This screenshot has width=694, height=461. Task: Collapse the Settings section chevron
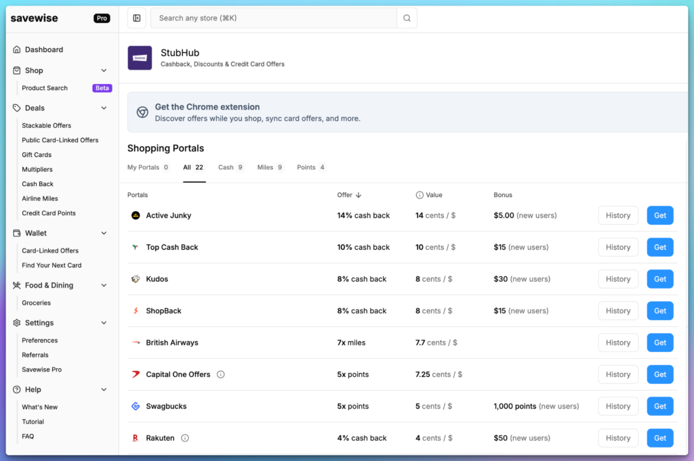coord(104,323)
